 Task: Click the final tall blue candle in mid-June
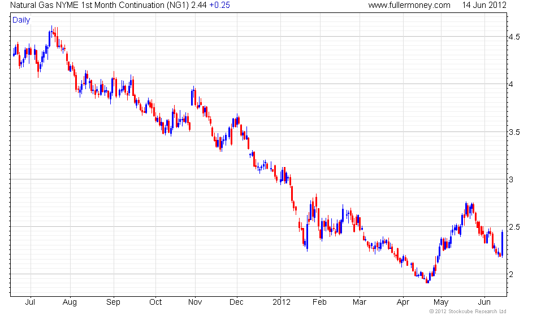click(x=503, y=244)
